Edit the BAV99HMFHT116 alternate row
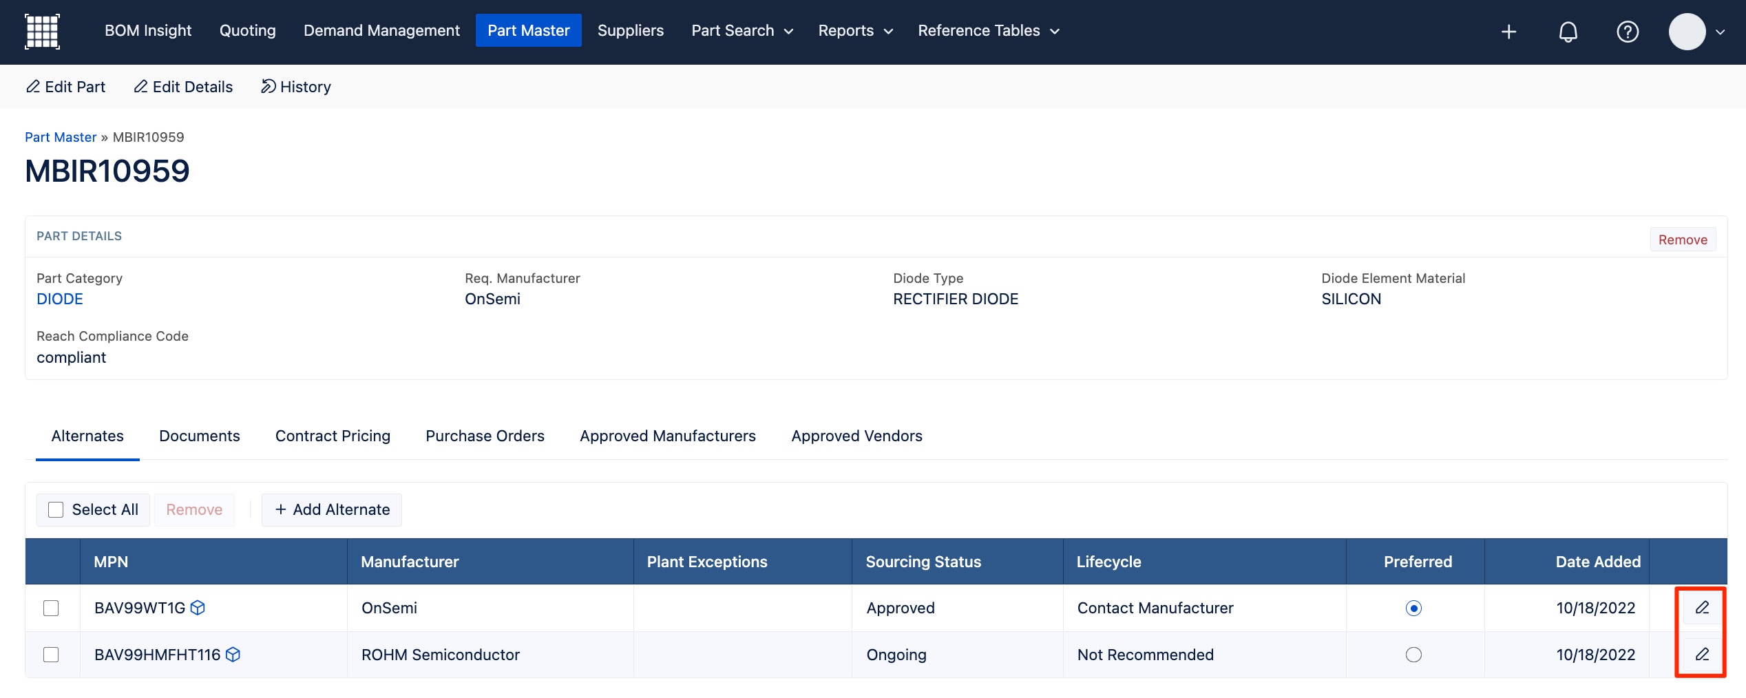 point(1701,655)
